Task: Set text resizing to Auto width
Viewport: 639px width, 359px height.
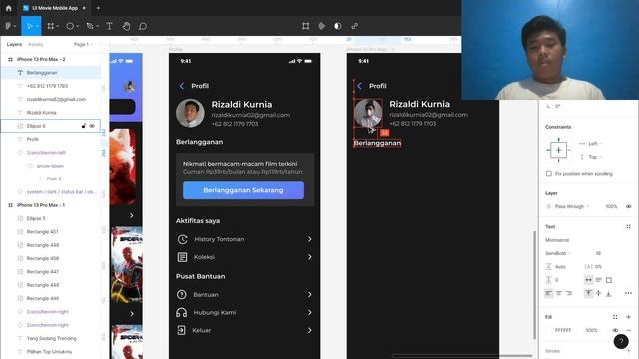Action: click(588, 280)
